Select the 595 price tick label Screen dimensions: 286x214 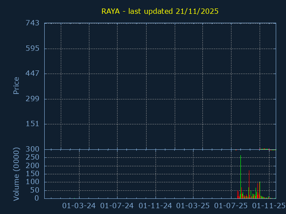point(32,48)
